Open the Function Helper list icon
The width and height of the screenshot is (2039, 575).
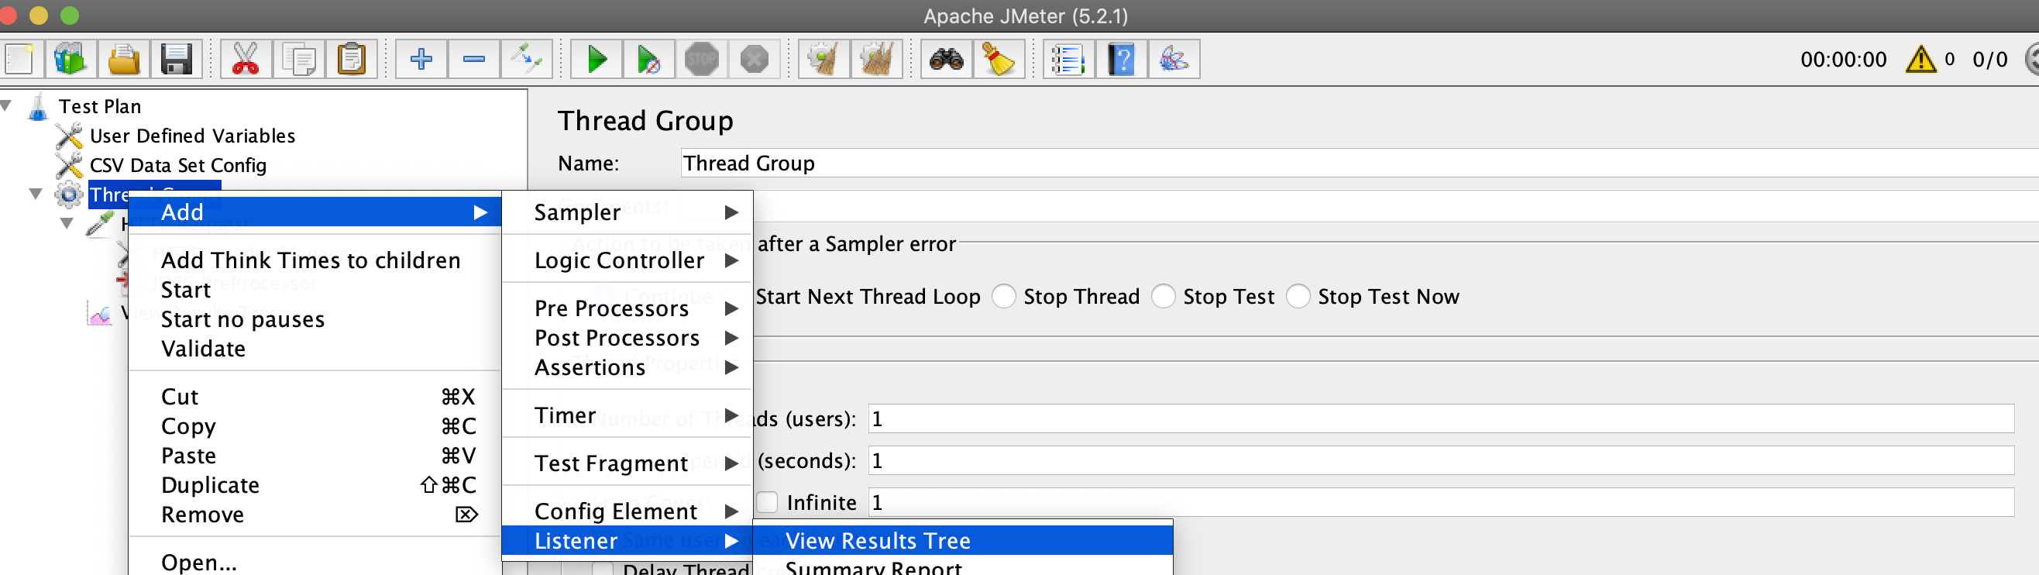(1068, 60)
